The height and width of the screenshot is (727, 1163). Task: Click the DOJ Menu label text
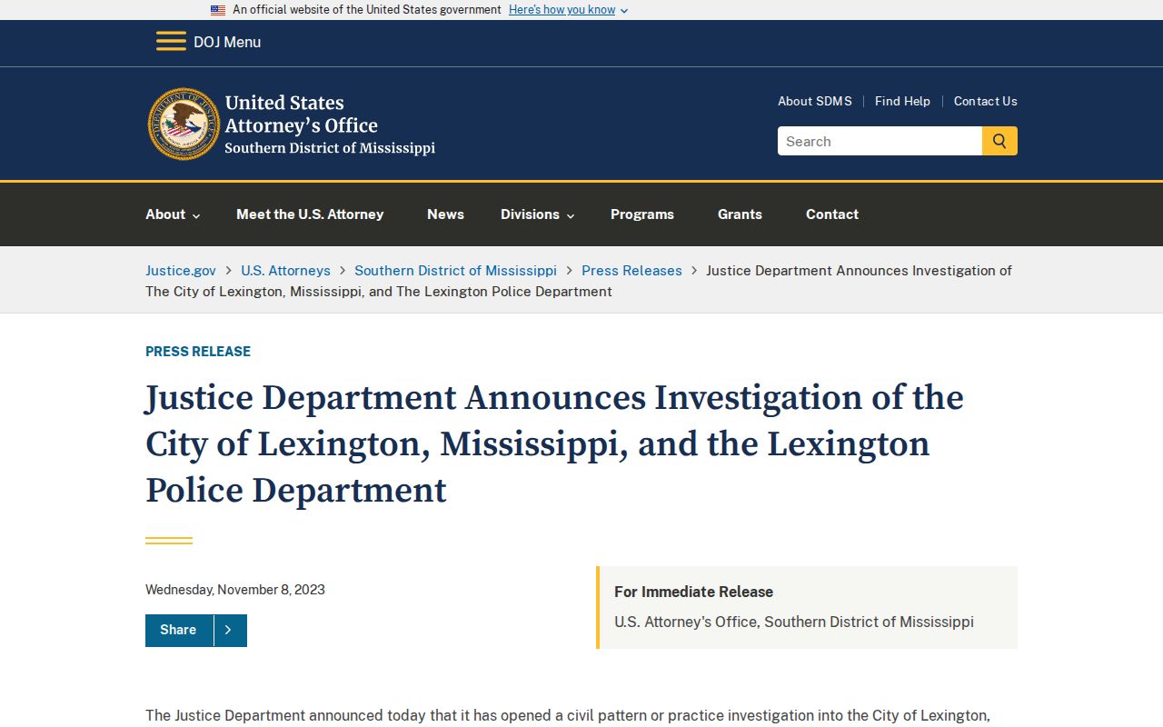[227, 42]
